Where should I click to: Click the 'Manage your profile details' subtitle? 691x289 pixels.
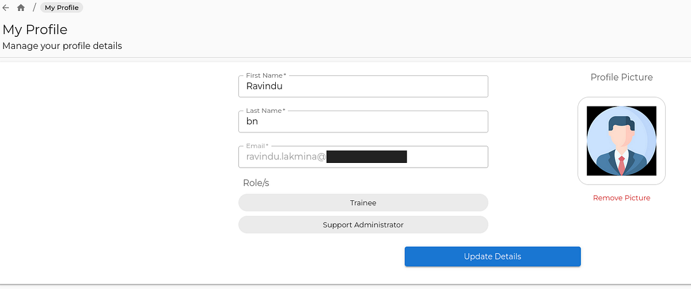[x=62, y=45]
